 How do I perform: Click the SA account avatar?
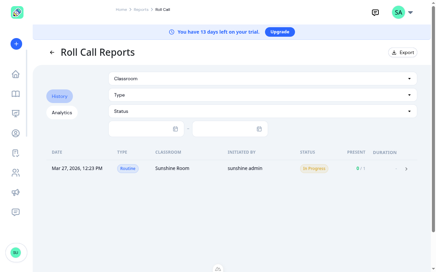399,13
